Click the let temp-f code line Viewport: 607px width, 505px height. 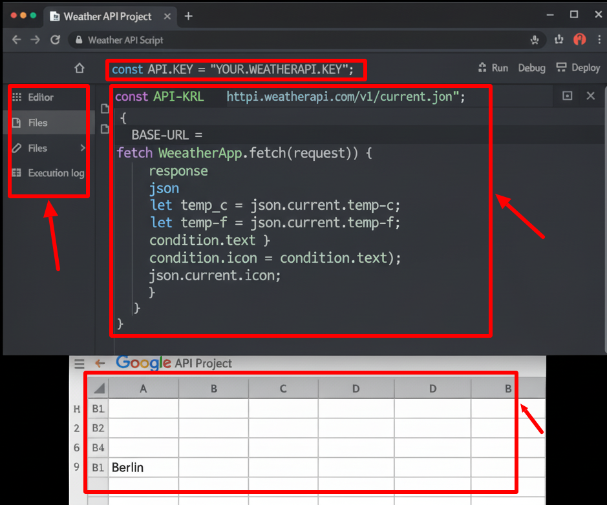coord(275,223)
